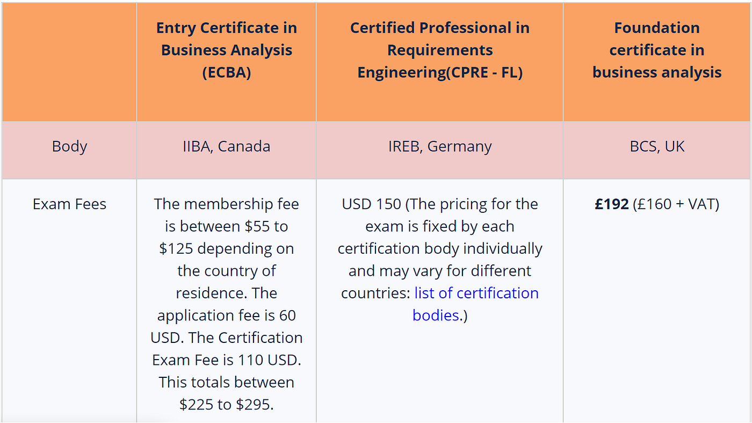Click the "Exam Fee is 110 USD" line
The width and height of the screenshot is (752, 423).
(226, 360)
